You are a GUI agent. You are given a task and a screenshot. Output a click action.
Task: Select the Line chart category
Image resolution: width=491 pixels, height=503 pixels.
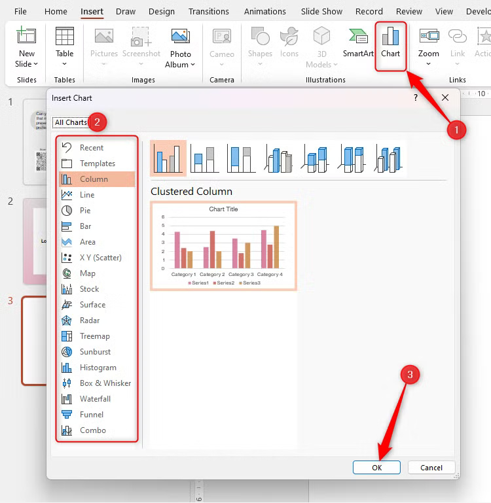tap(97, 195)
